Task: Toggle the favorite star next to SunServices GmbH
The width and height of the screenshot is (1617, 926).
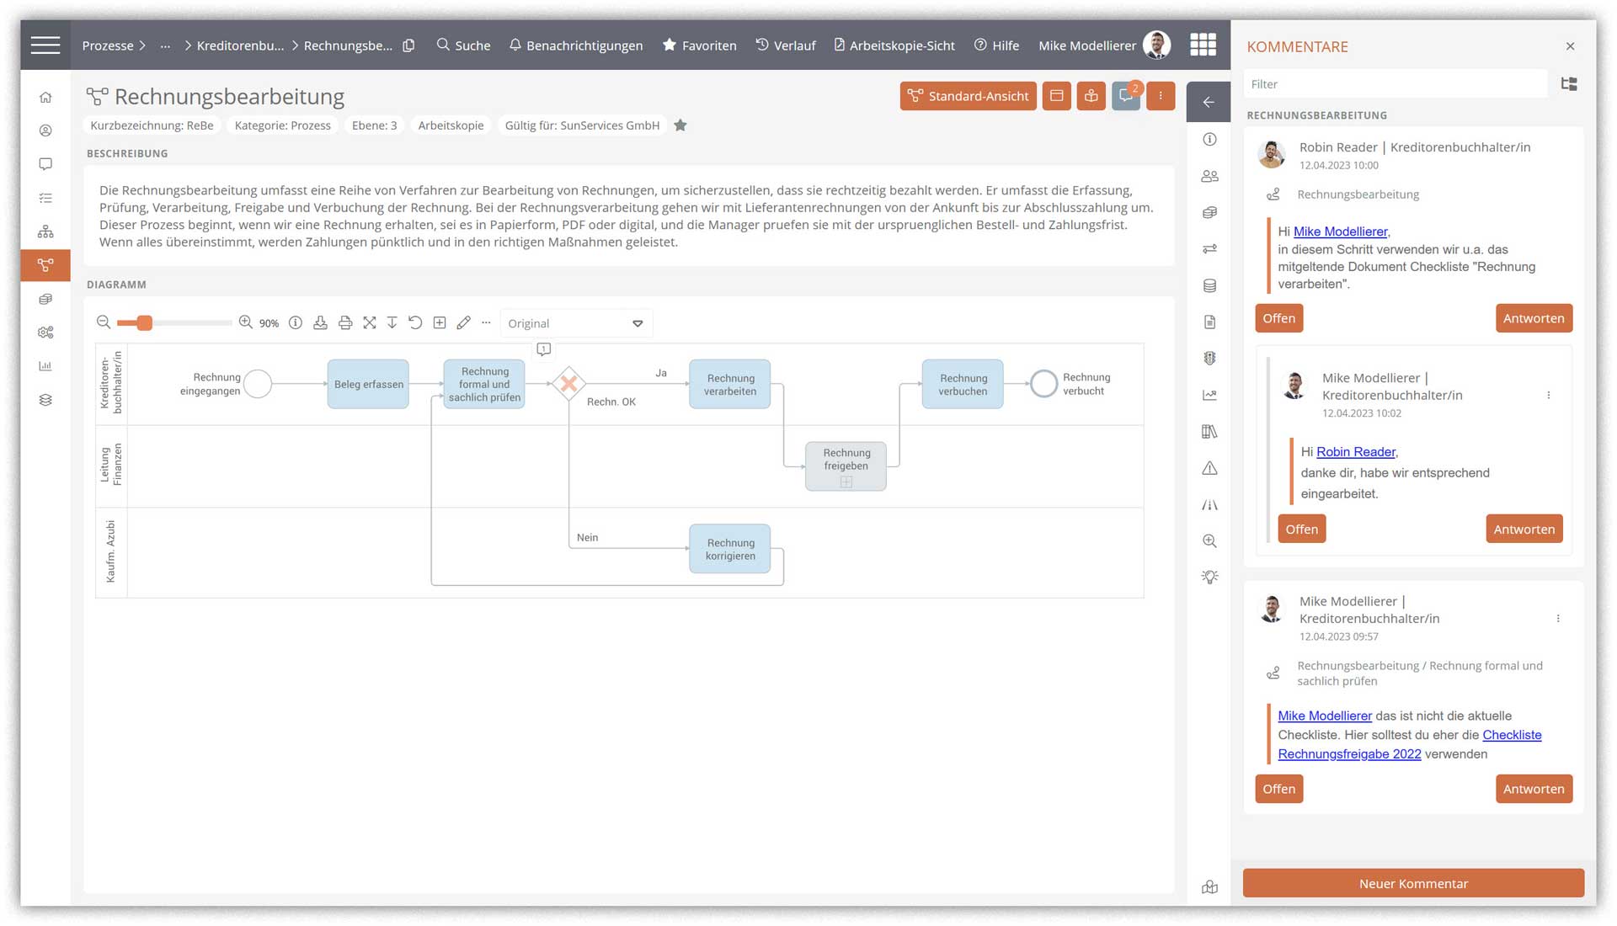Action: [x=680, y=125]
